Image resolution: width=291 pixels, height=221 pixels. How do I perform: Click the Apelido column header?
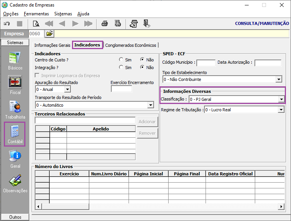tap(101, 129)
